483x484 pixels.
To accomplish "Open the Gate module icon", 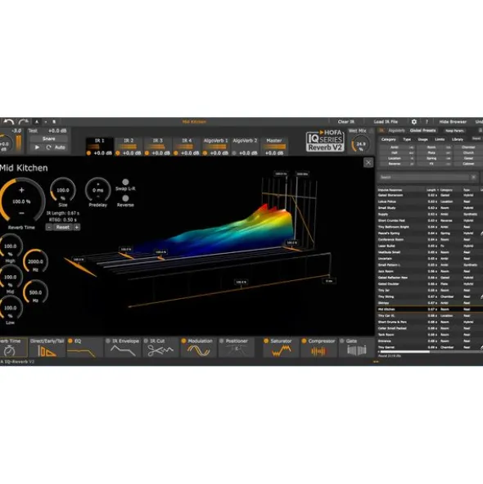I will [357, 351].
